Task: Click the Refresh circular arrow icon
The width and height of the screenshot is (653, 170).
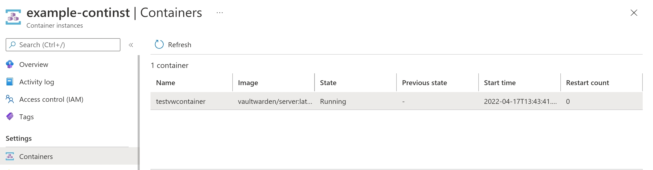Action: pos(159,44)
